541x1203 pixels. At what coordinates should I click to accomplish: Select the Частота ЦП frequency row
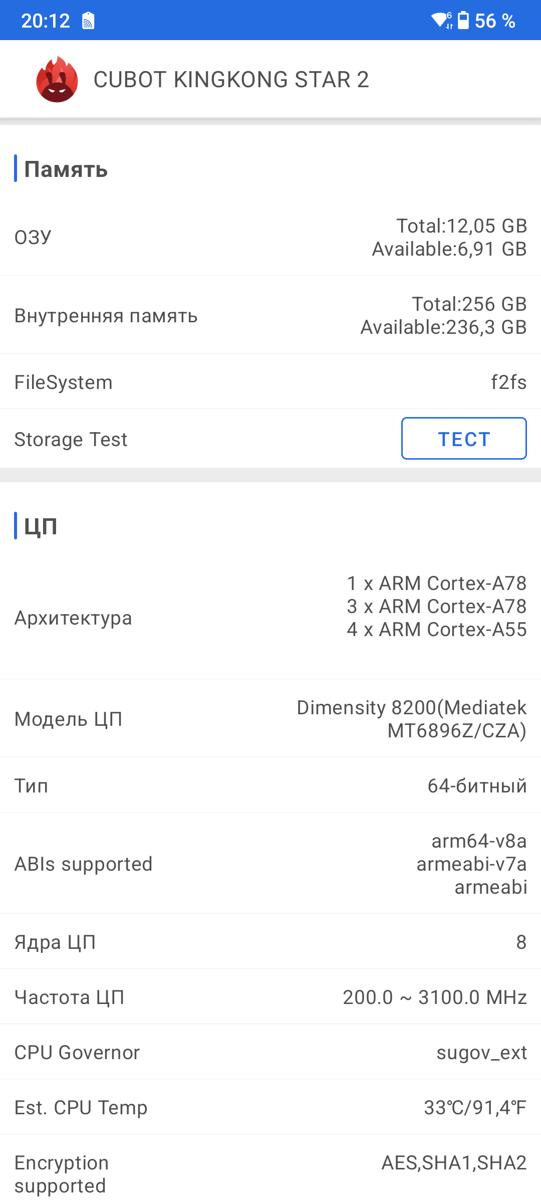(x=270, y=997)
